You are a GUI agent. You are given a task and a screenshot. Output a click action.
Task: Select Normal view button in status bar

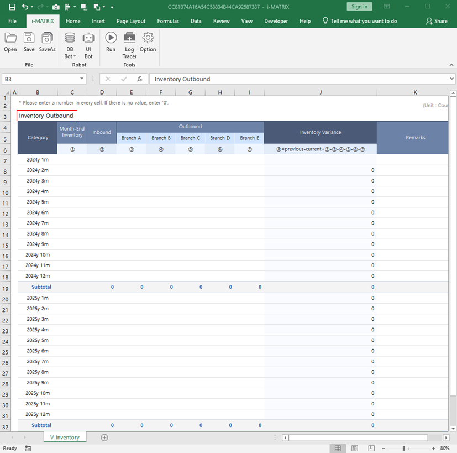click(x=338, y=448)
